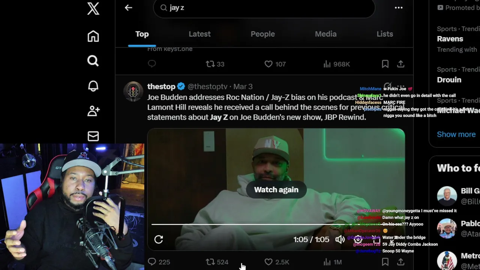The image size is (480, 270).
Task: Mute the video using speaker icon
Action: click(340, 239)
